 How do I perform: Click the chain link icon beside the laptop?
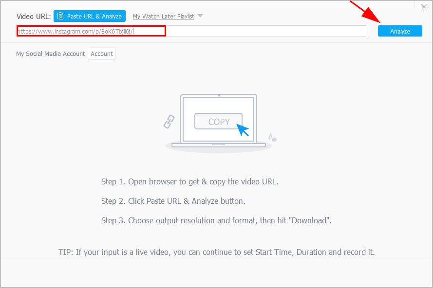[x=169, y=122]
